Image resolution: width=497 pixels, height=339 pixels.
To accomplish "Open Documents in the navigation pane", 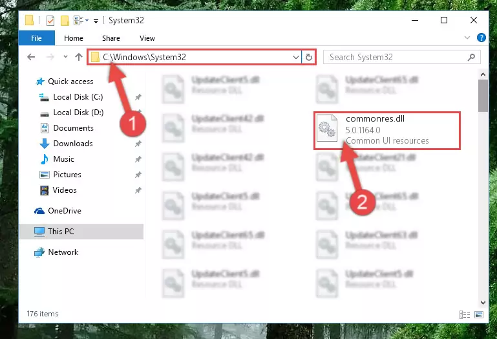I will pyautogui.click(x=73, y=128).
